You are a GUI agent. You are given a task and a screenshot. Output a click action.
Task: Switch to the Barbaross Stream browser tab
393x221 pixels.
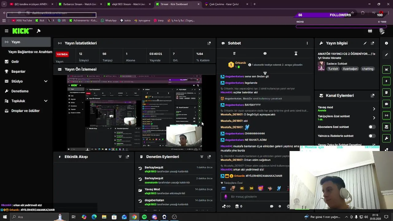pos(80,4)
